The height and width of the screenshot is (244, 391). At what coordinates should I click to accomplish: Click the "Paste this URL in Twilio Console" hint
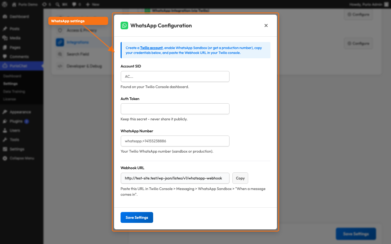coord(193,192)
